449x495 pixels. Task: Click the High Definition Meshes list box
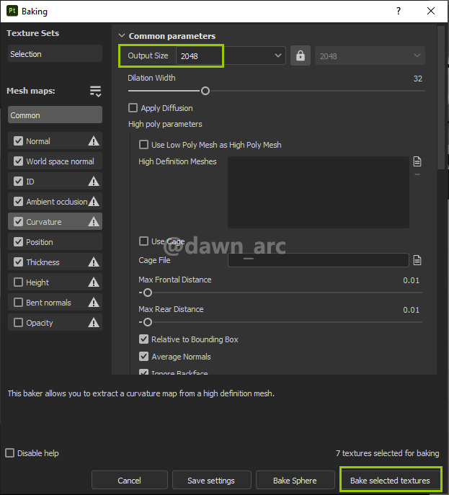coord(319,192)
